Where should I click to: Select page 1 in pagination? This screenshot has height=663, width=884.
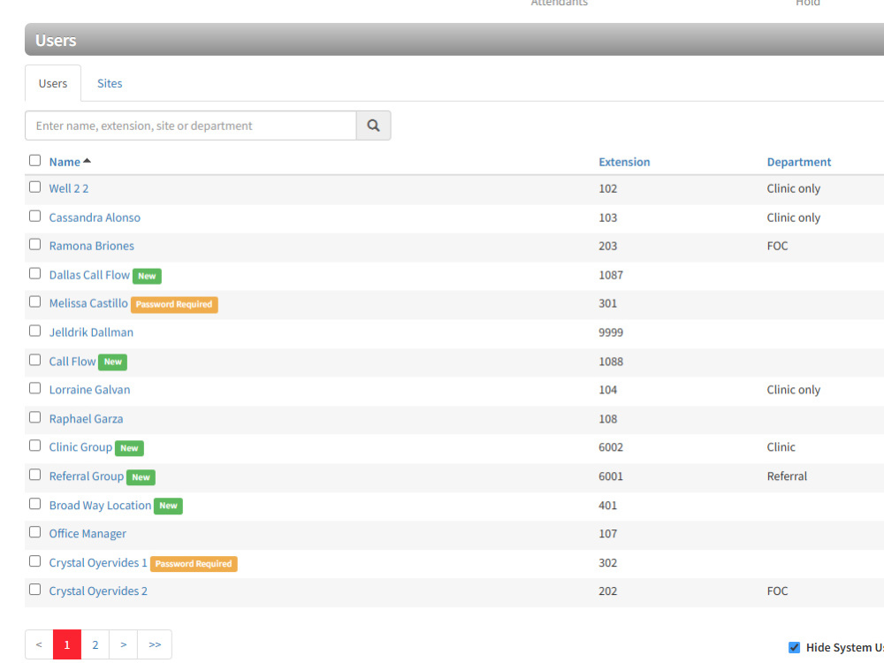pos(67,644)
